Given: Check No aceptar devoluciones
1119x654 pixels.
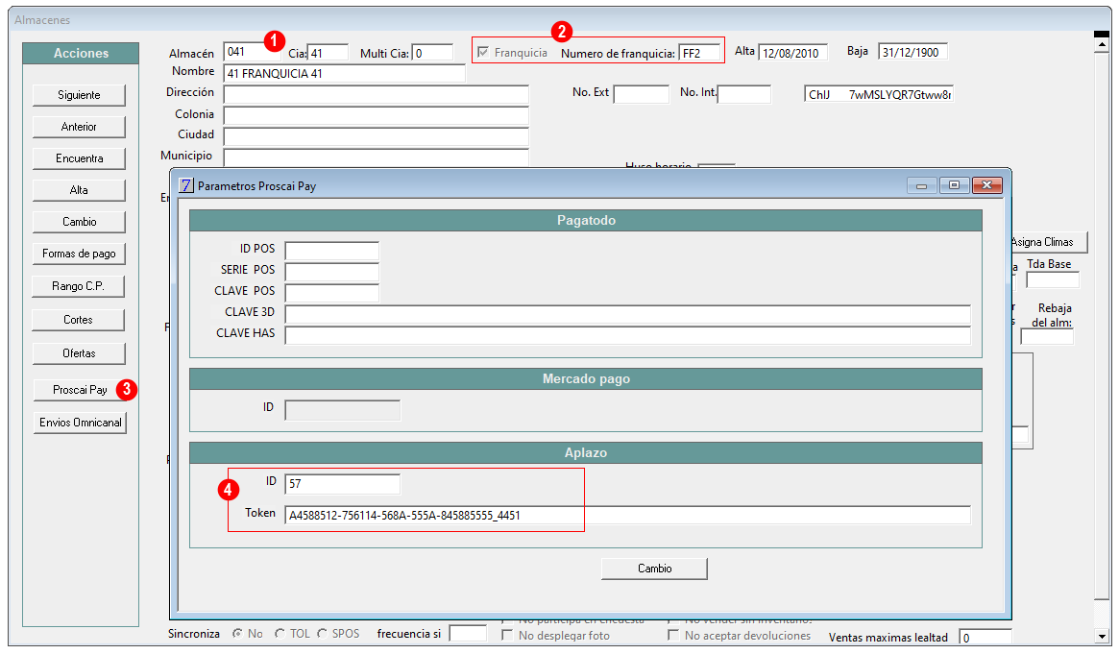Looking at the screenshot, I should pos(673,635).
